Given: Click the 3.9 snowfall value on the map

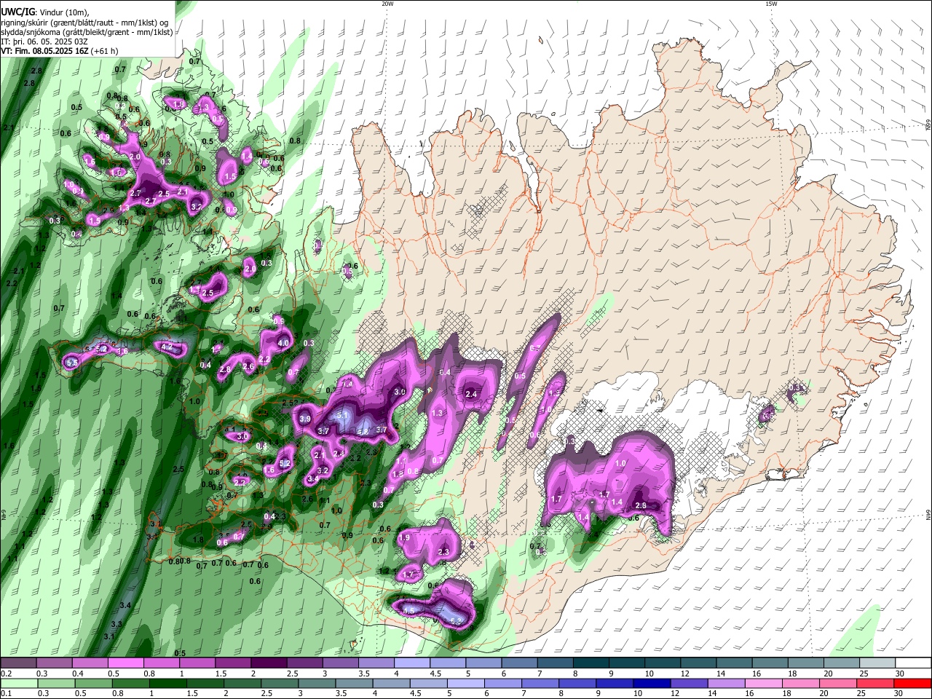Looking at the screenshot, I should (305, 419).
